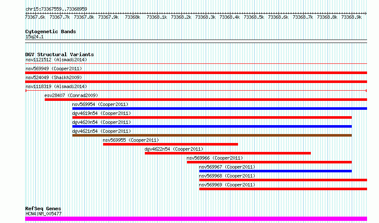Screen dimensions: 379x223
Task: Select the red bar under dgv4619n54
Action: tap(212, 117)
